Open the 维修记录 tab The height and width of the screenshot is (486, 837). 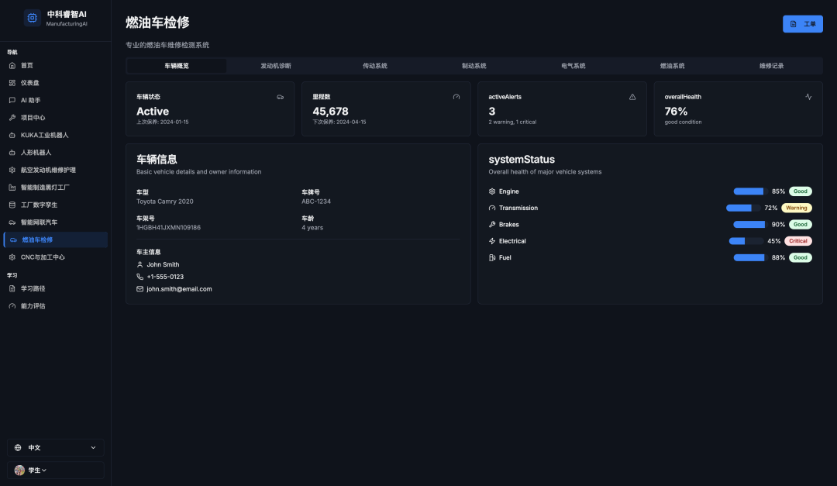[771, 66]
